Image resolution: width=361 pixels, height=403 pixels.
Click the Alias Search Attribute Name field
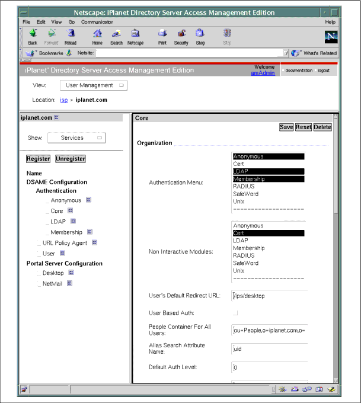[270, 348]
